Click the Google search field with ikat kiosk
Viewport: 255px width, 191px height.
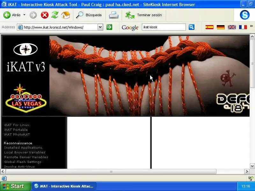(164, 27)
